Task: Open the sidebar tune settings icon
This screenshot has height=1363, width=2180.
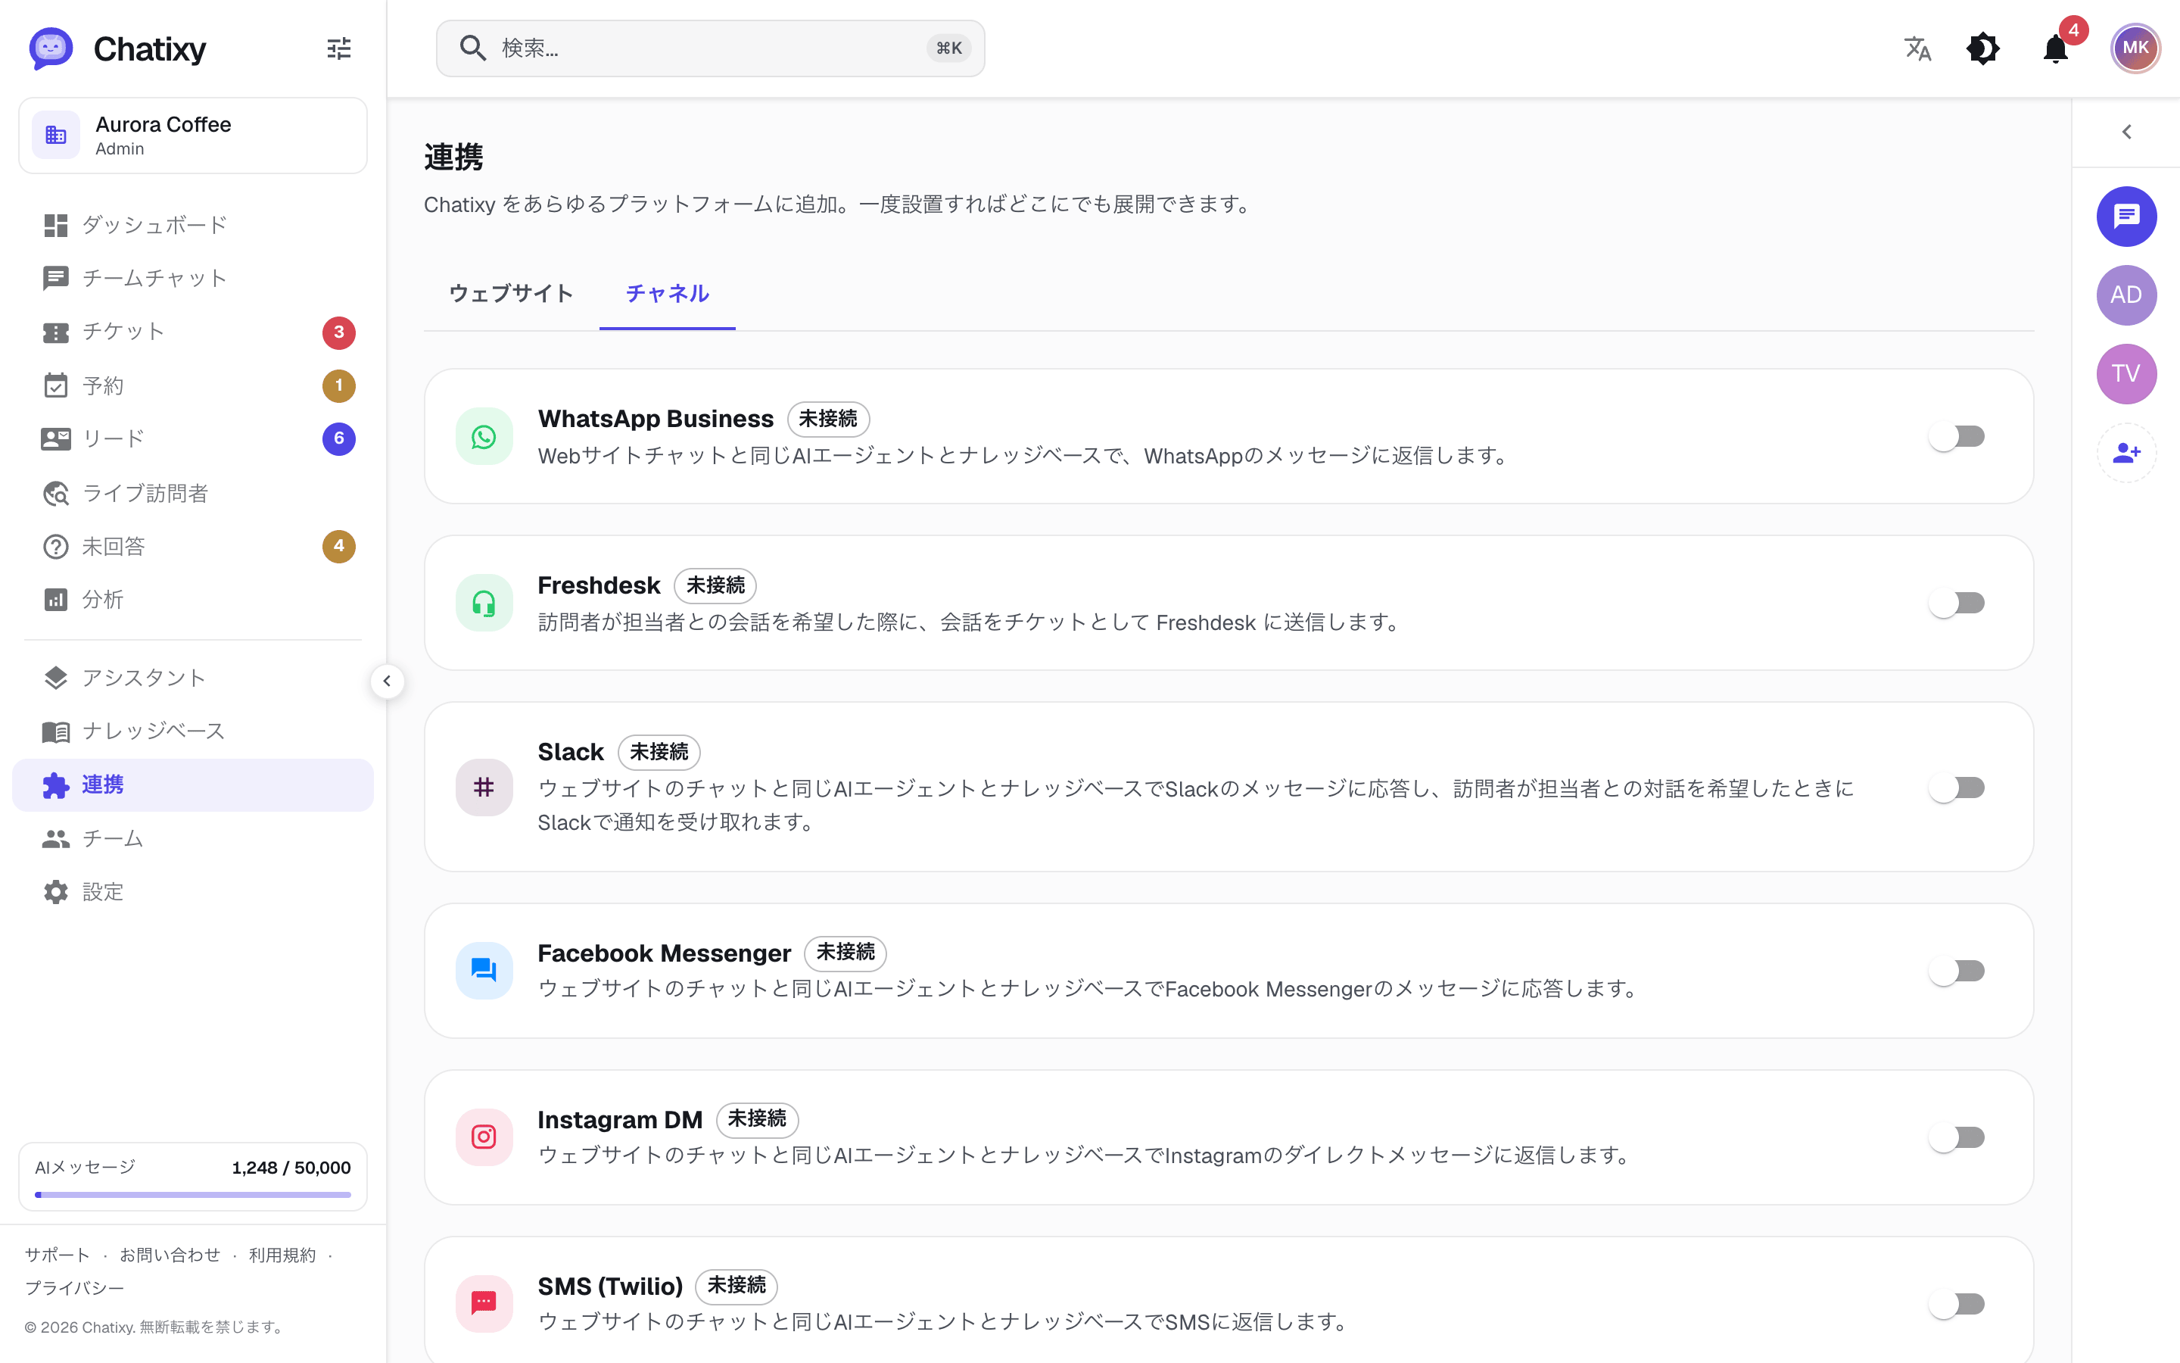Action: point(338,48)
